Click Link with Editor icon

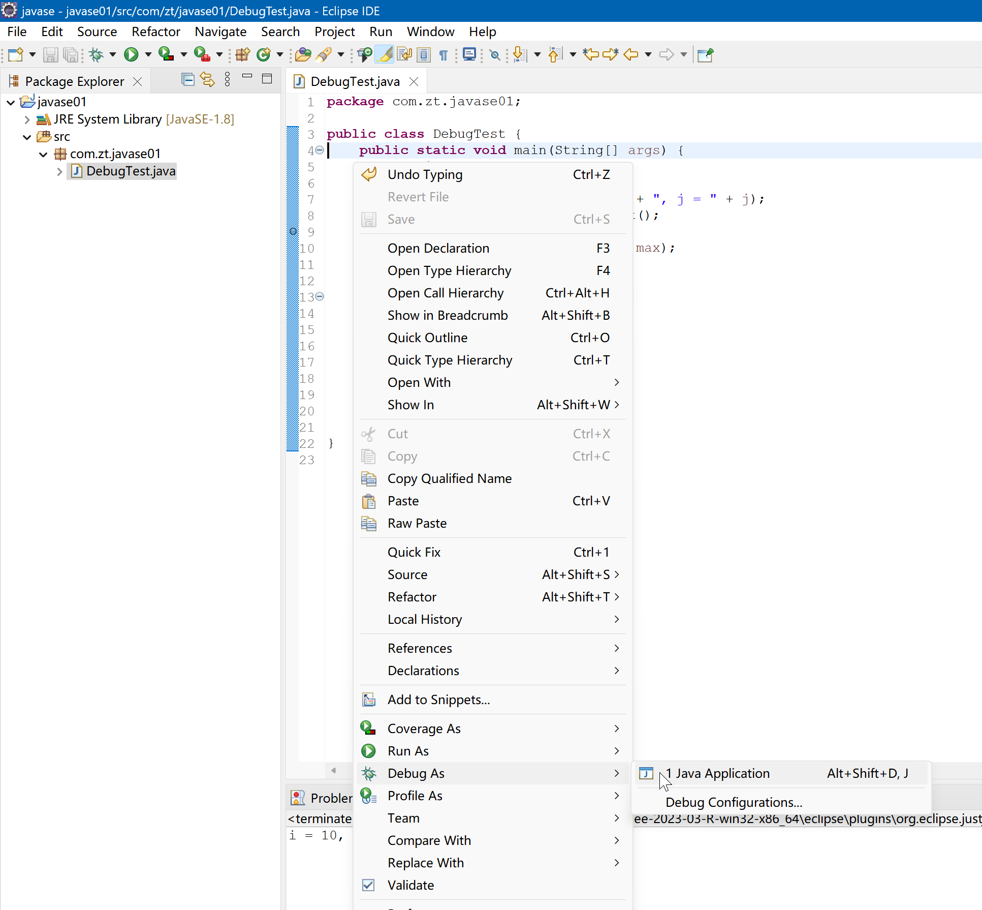pyautogui.click(x=207, y=80)
